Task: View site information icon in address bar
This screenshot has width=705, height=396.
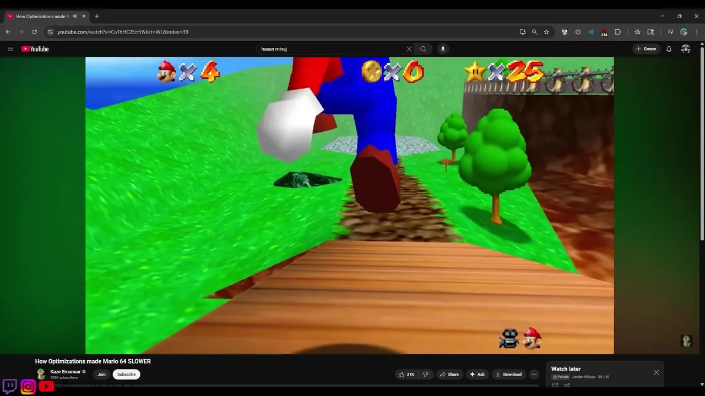Action: coord(50,32)
